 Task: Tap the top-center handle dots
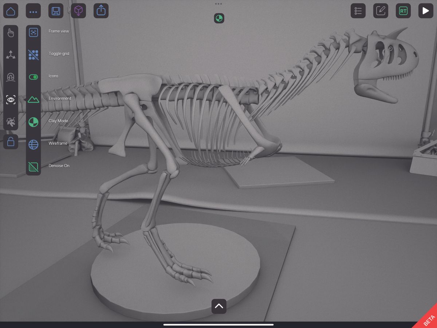(219, 4)
